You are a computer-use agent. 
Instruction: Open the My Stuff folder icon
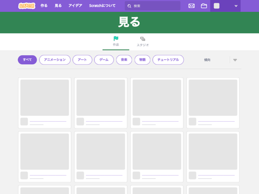(204, 6)
